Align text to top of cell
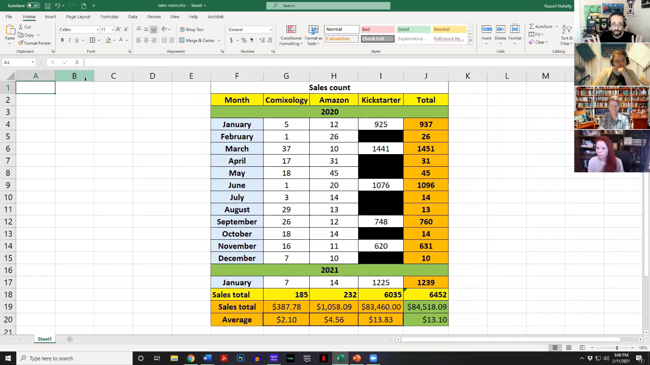Viewport: 650px width, 365px height. [x=138, y=29]
